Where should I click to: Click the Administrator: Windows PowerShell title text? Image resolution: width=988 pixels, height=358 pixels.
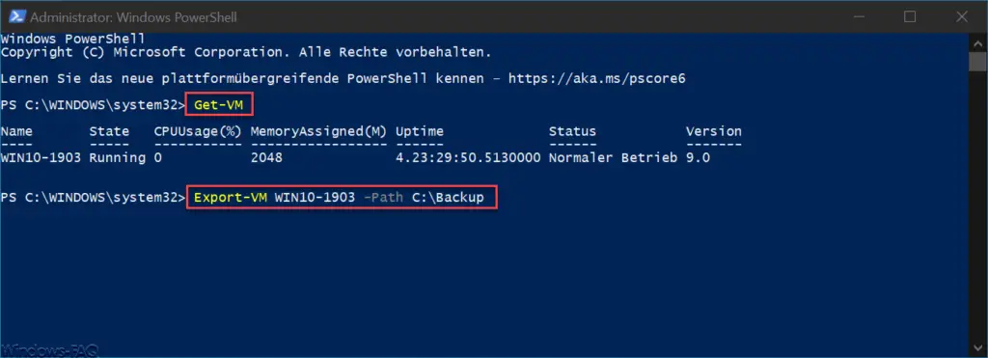point(133,17)
